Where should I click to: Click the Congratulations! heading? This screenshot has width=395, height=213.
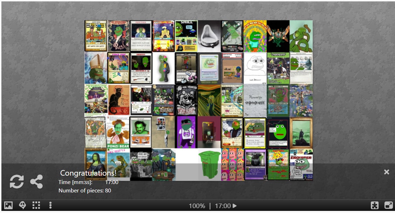pos(88,173)
